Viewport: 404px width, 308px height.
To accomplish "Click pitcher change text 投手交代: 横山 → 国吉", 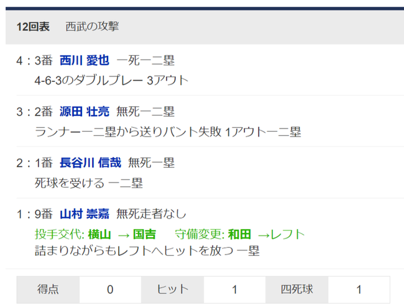I will point(95,234).
